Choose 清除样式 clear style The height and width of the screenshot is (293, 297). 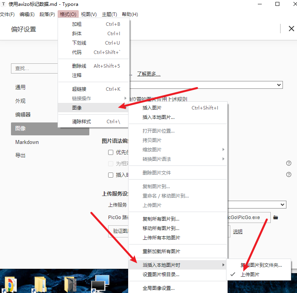click(x=94, y=121)
